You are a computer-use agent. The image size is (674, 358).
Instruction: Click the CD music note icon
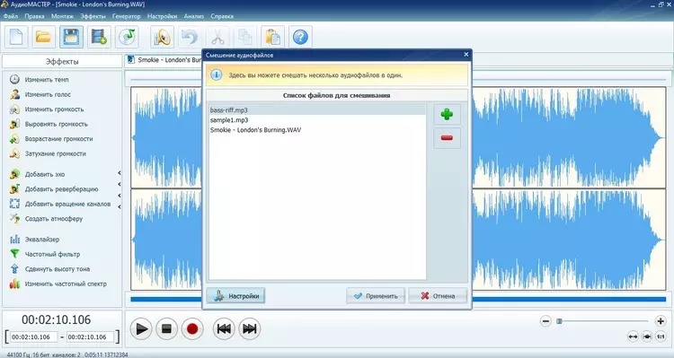coord(127,37)
